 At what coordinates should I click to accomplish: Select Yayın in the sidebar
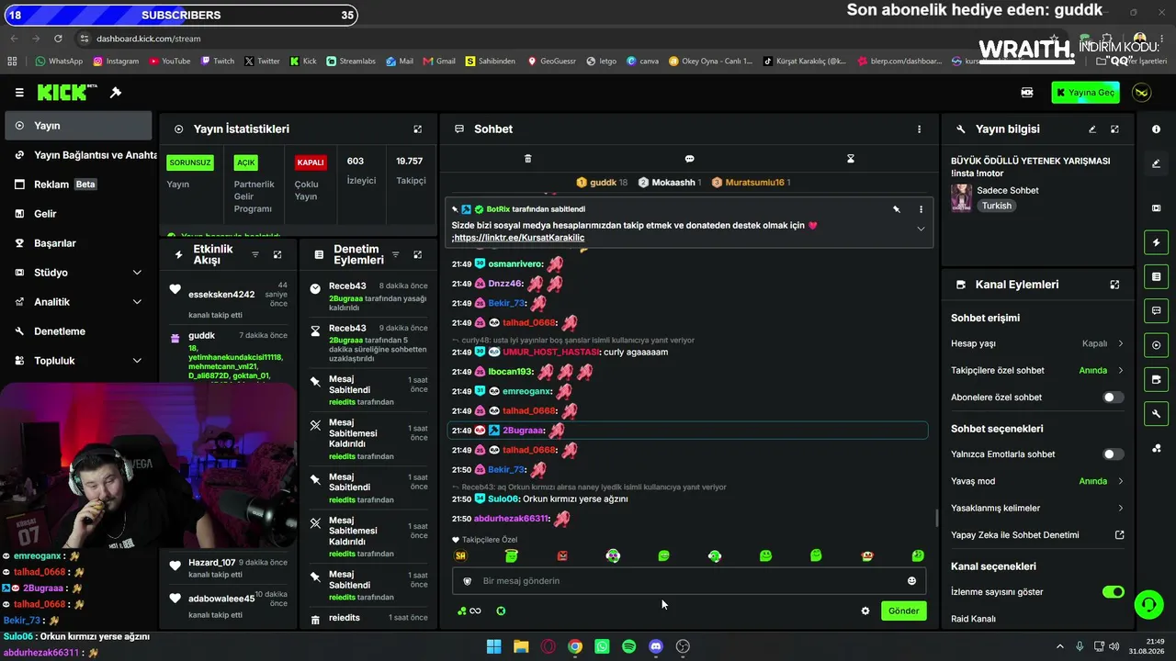[x=78, y=126]
